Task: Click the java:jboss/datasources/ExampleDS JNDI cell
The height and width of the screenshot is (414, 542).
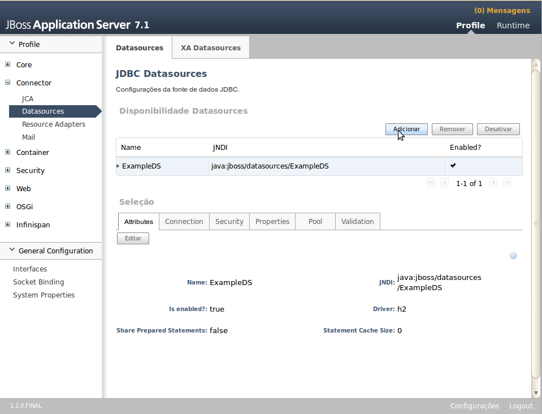Action: point(270,166)
